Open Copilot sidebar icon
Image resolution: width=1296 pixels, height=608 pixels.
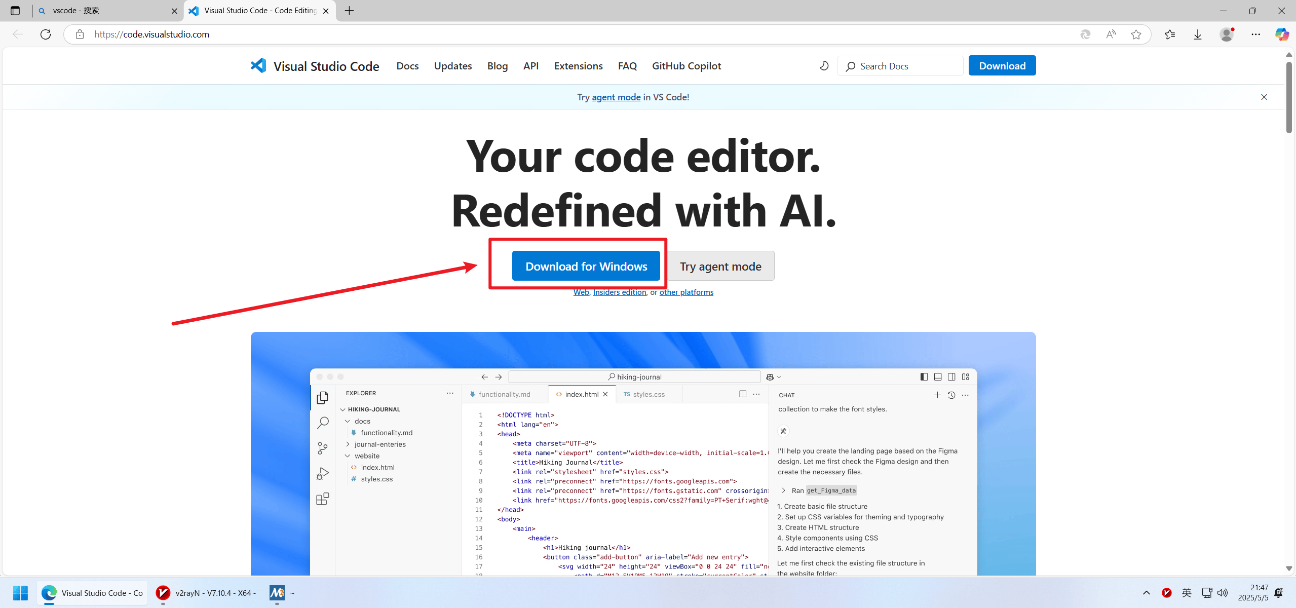pos(1282,34)
